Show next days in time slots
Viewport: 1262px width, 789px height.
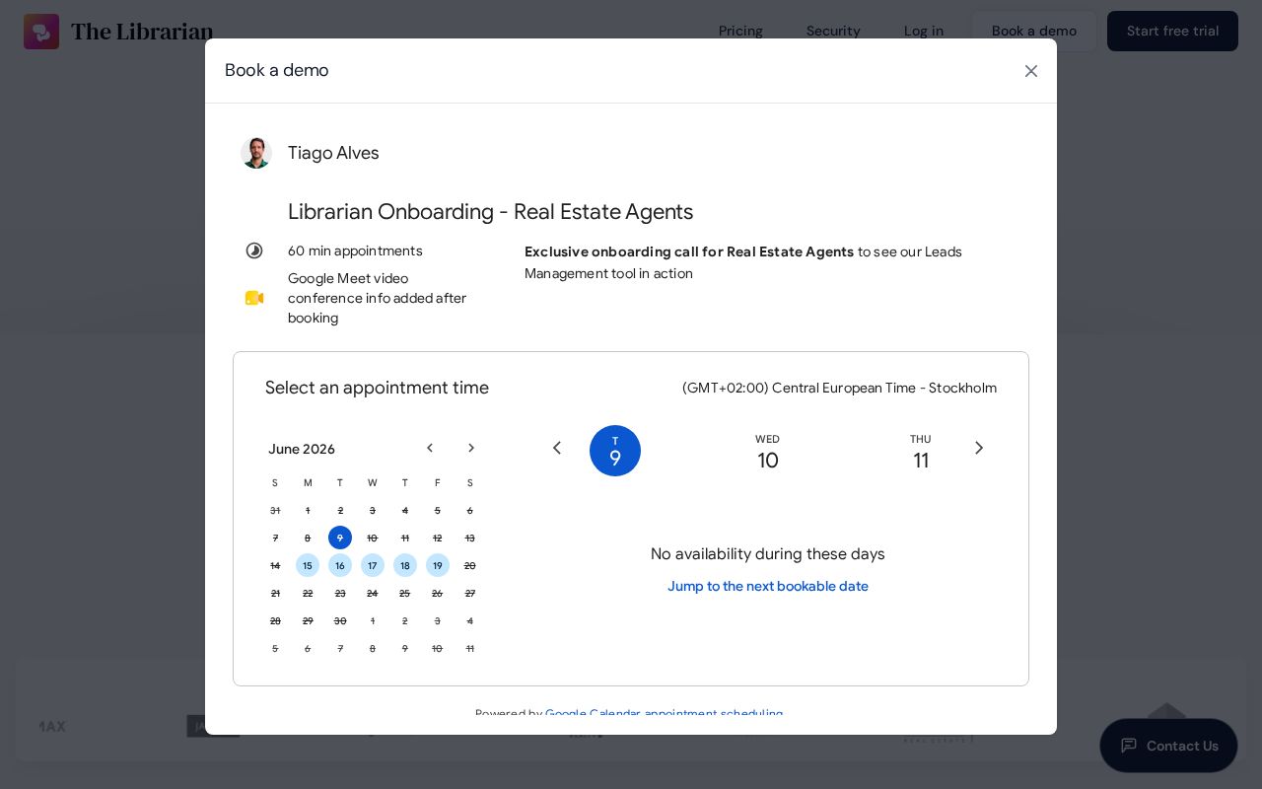979,448
